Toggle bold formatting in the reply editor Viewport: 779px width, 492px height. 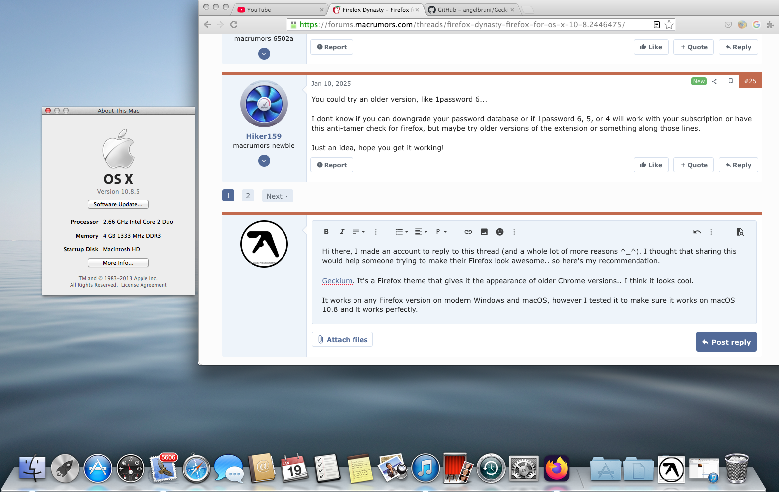(x=326, y=232)
